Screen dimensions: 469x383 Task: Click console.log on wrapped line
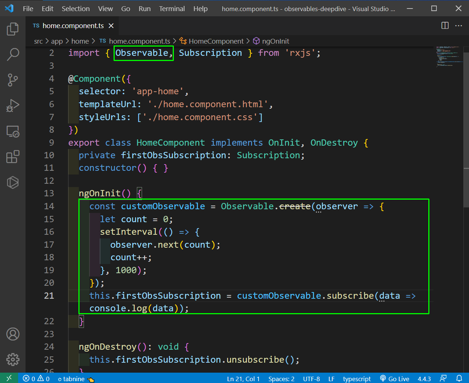click(x=118, y=308)
